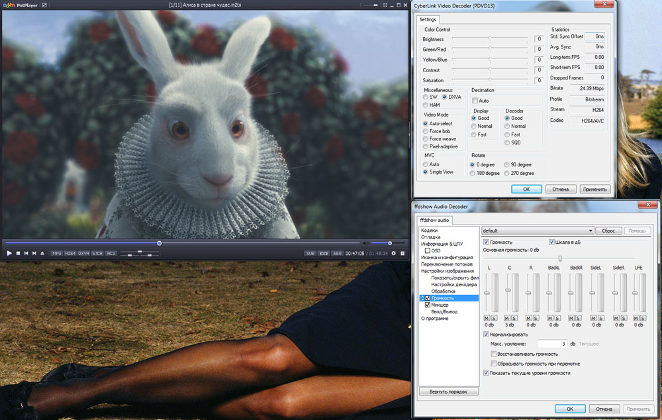Mute audio via PotPlayer speaker icon
Image resolution: width=662 pixels, height=420 pixels.
(x=363, y=243)
